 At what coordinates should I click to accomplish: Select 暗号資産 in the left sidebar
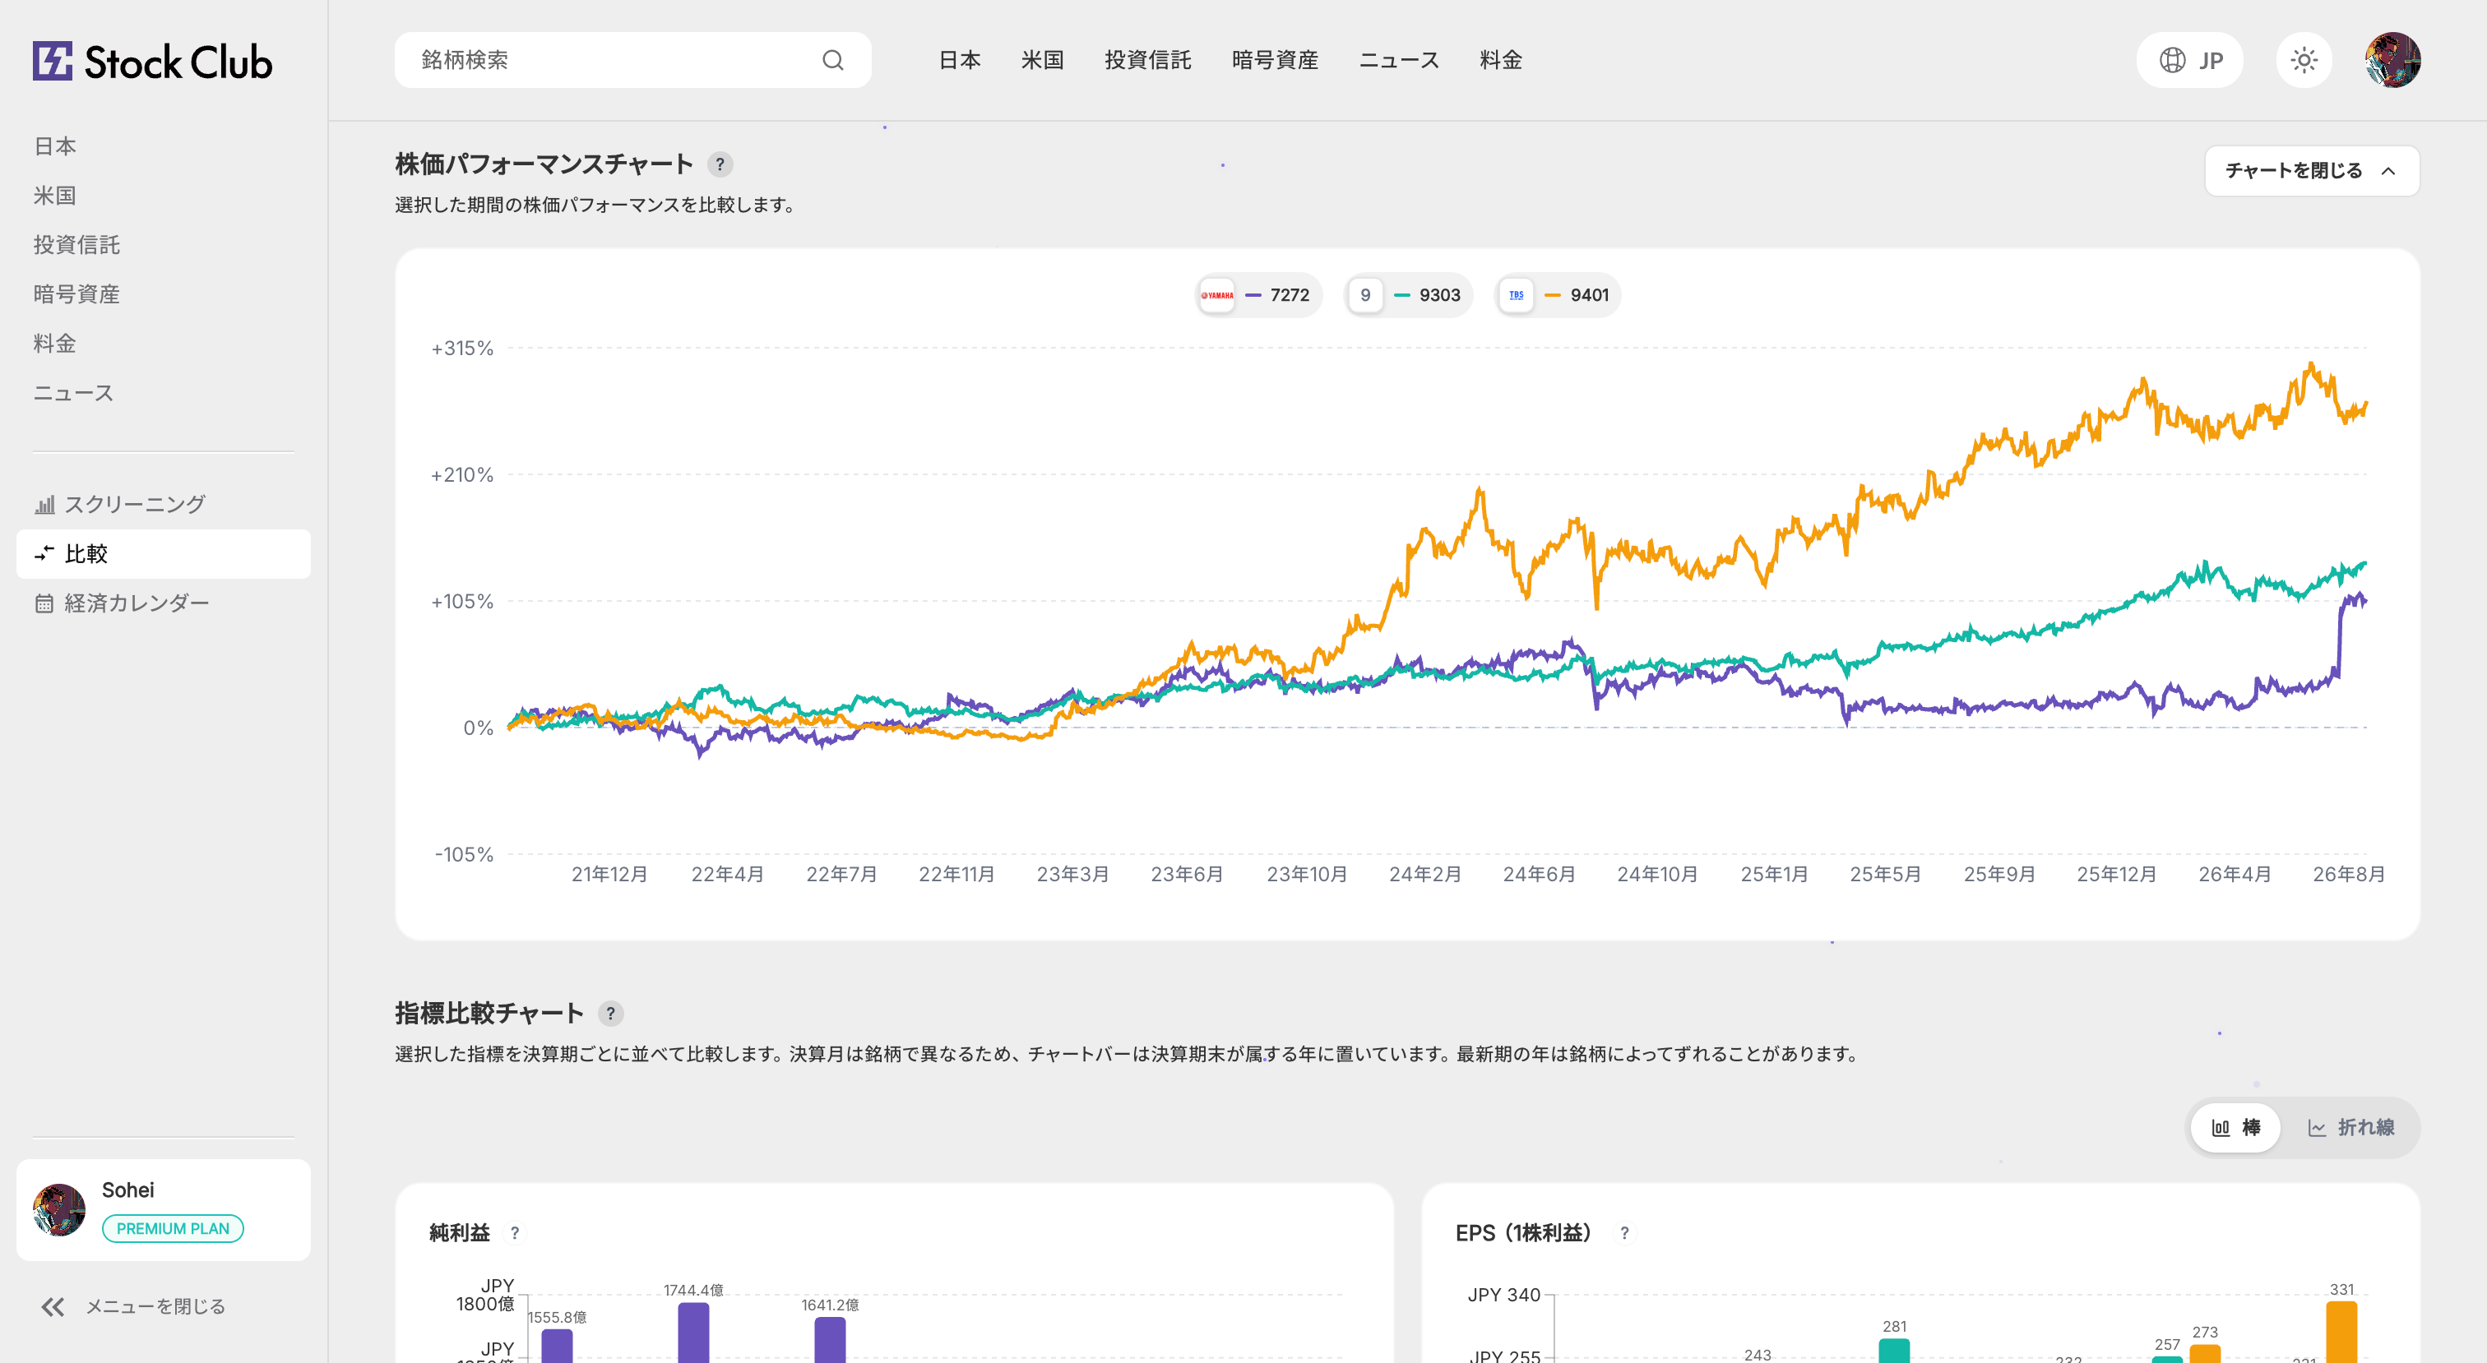point(76,293)
